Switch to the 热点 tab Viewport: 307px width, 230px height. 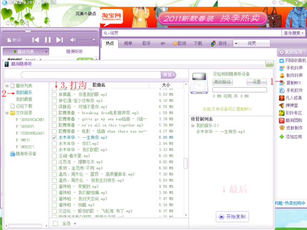(x=109, y=43)
